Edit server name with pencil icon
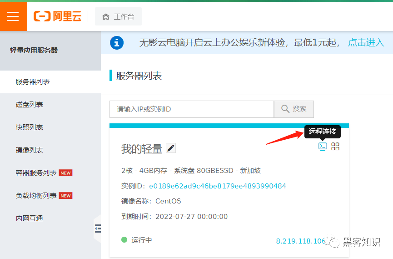This screenshot has width=393, height=259. pyautogui.click(x=171, y=148)
